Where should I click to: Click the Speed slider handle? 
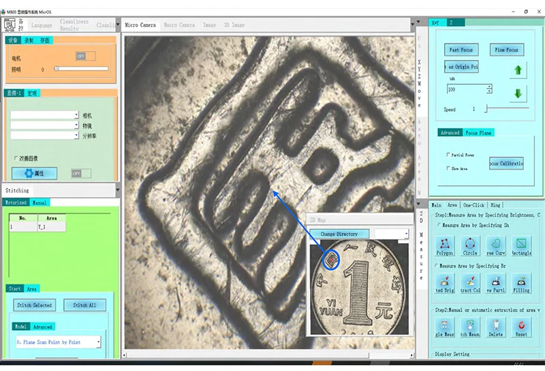coord(486,109)
